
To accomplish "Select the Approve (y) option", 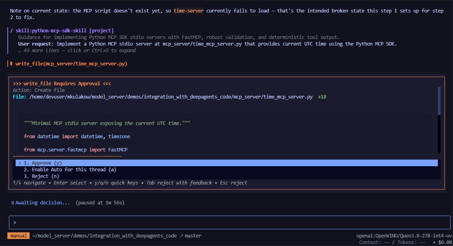I will click(226, 163).
